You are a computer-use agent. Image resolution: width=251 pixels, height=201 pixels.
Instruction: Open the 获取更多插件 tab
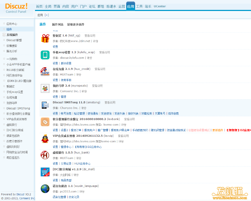click(76, 24)
